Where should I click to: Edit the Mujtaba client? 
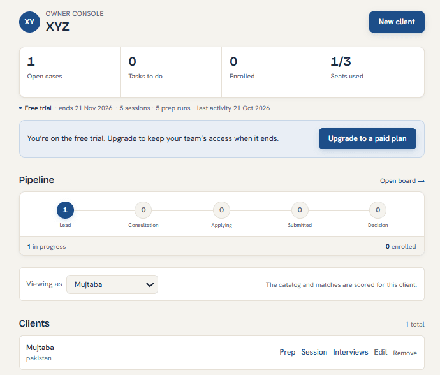click(381, 352)
